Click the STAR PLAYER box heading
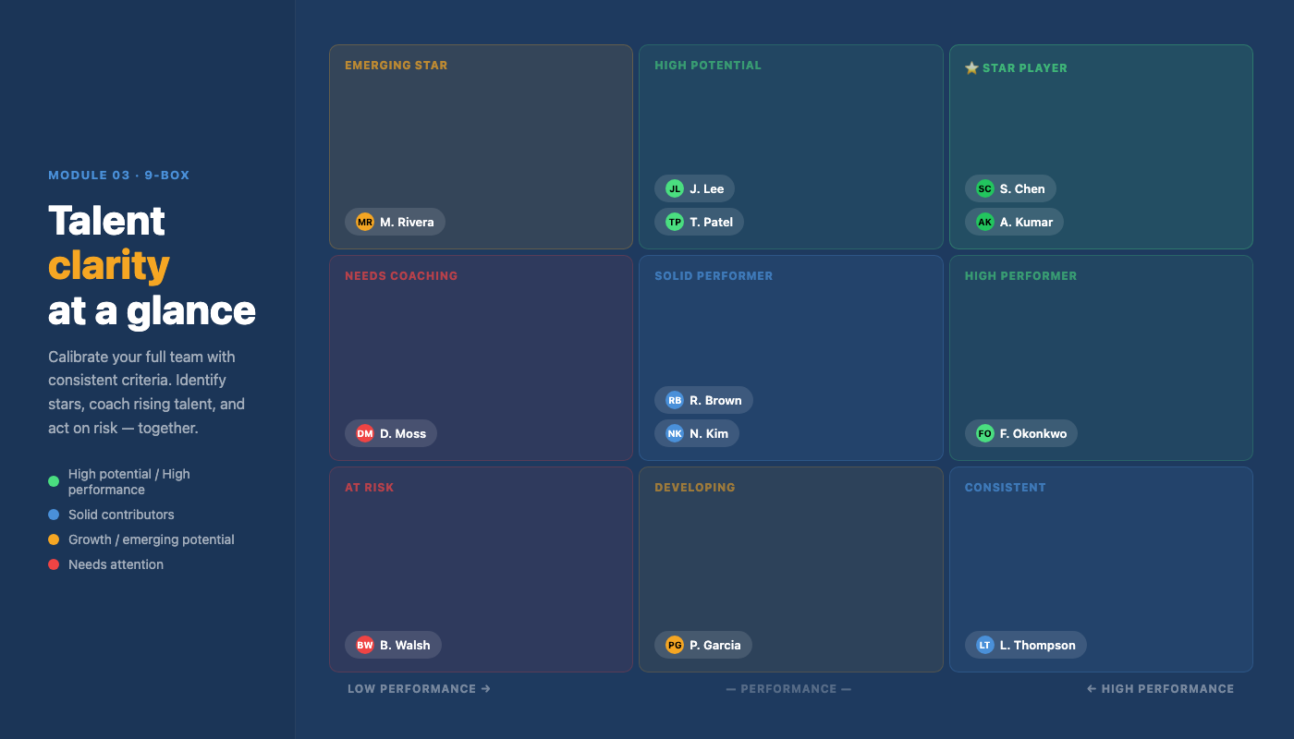Screen dimensions: 1294x739 point(1024,68)
